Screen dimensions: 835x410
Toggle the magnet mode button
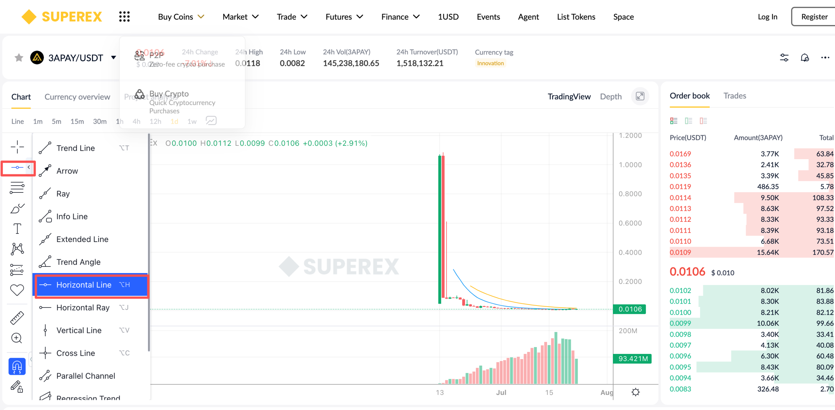pyautogui.click(x=17, y=367)
